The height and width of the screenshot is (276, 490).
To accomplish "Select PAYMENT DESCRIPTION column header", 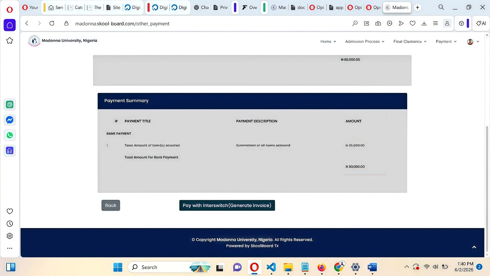I will 257,121.
